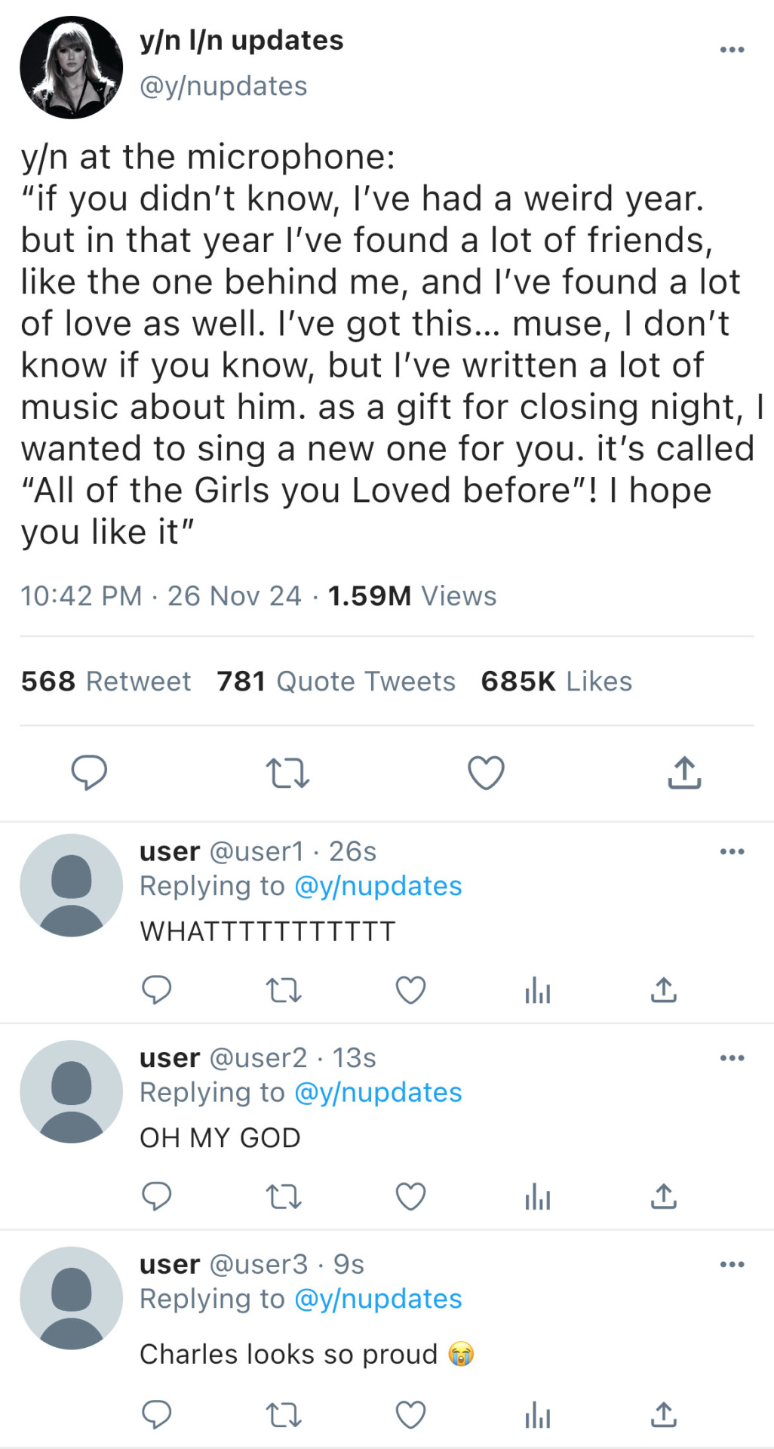This screenshot has width=774, height=1449.
Task: Like user1's WHATTTT reply
Action: [x=411, y=989]
